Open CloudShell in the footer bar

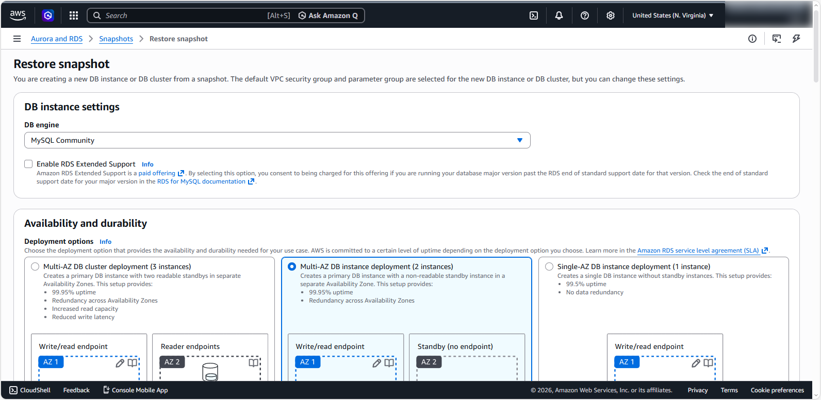[x=30, y=390]
